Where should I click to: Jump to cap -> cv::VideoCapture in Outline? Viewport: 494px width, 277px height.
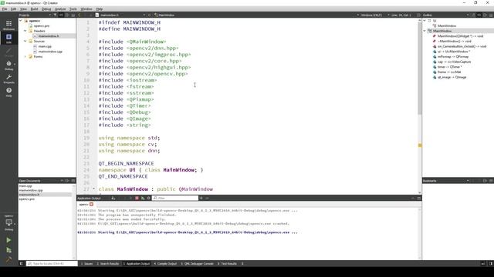click(454, 62)
